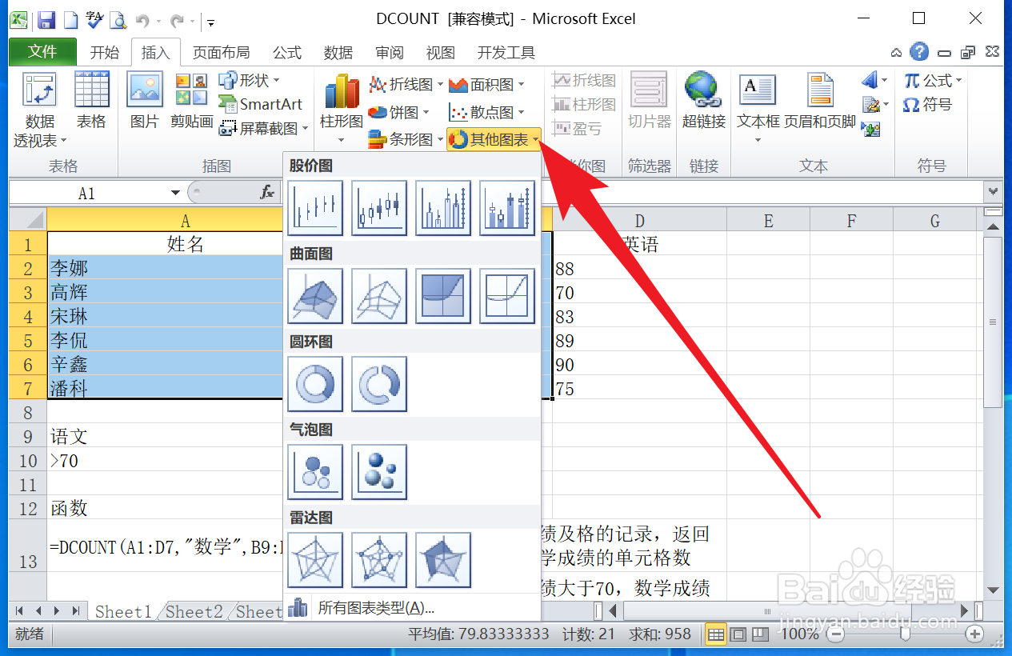Switch to the 开始 tab
The width and height of the screenshot is (1012, 656).
104,53
